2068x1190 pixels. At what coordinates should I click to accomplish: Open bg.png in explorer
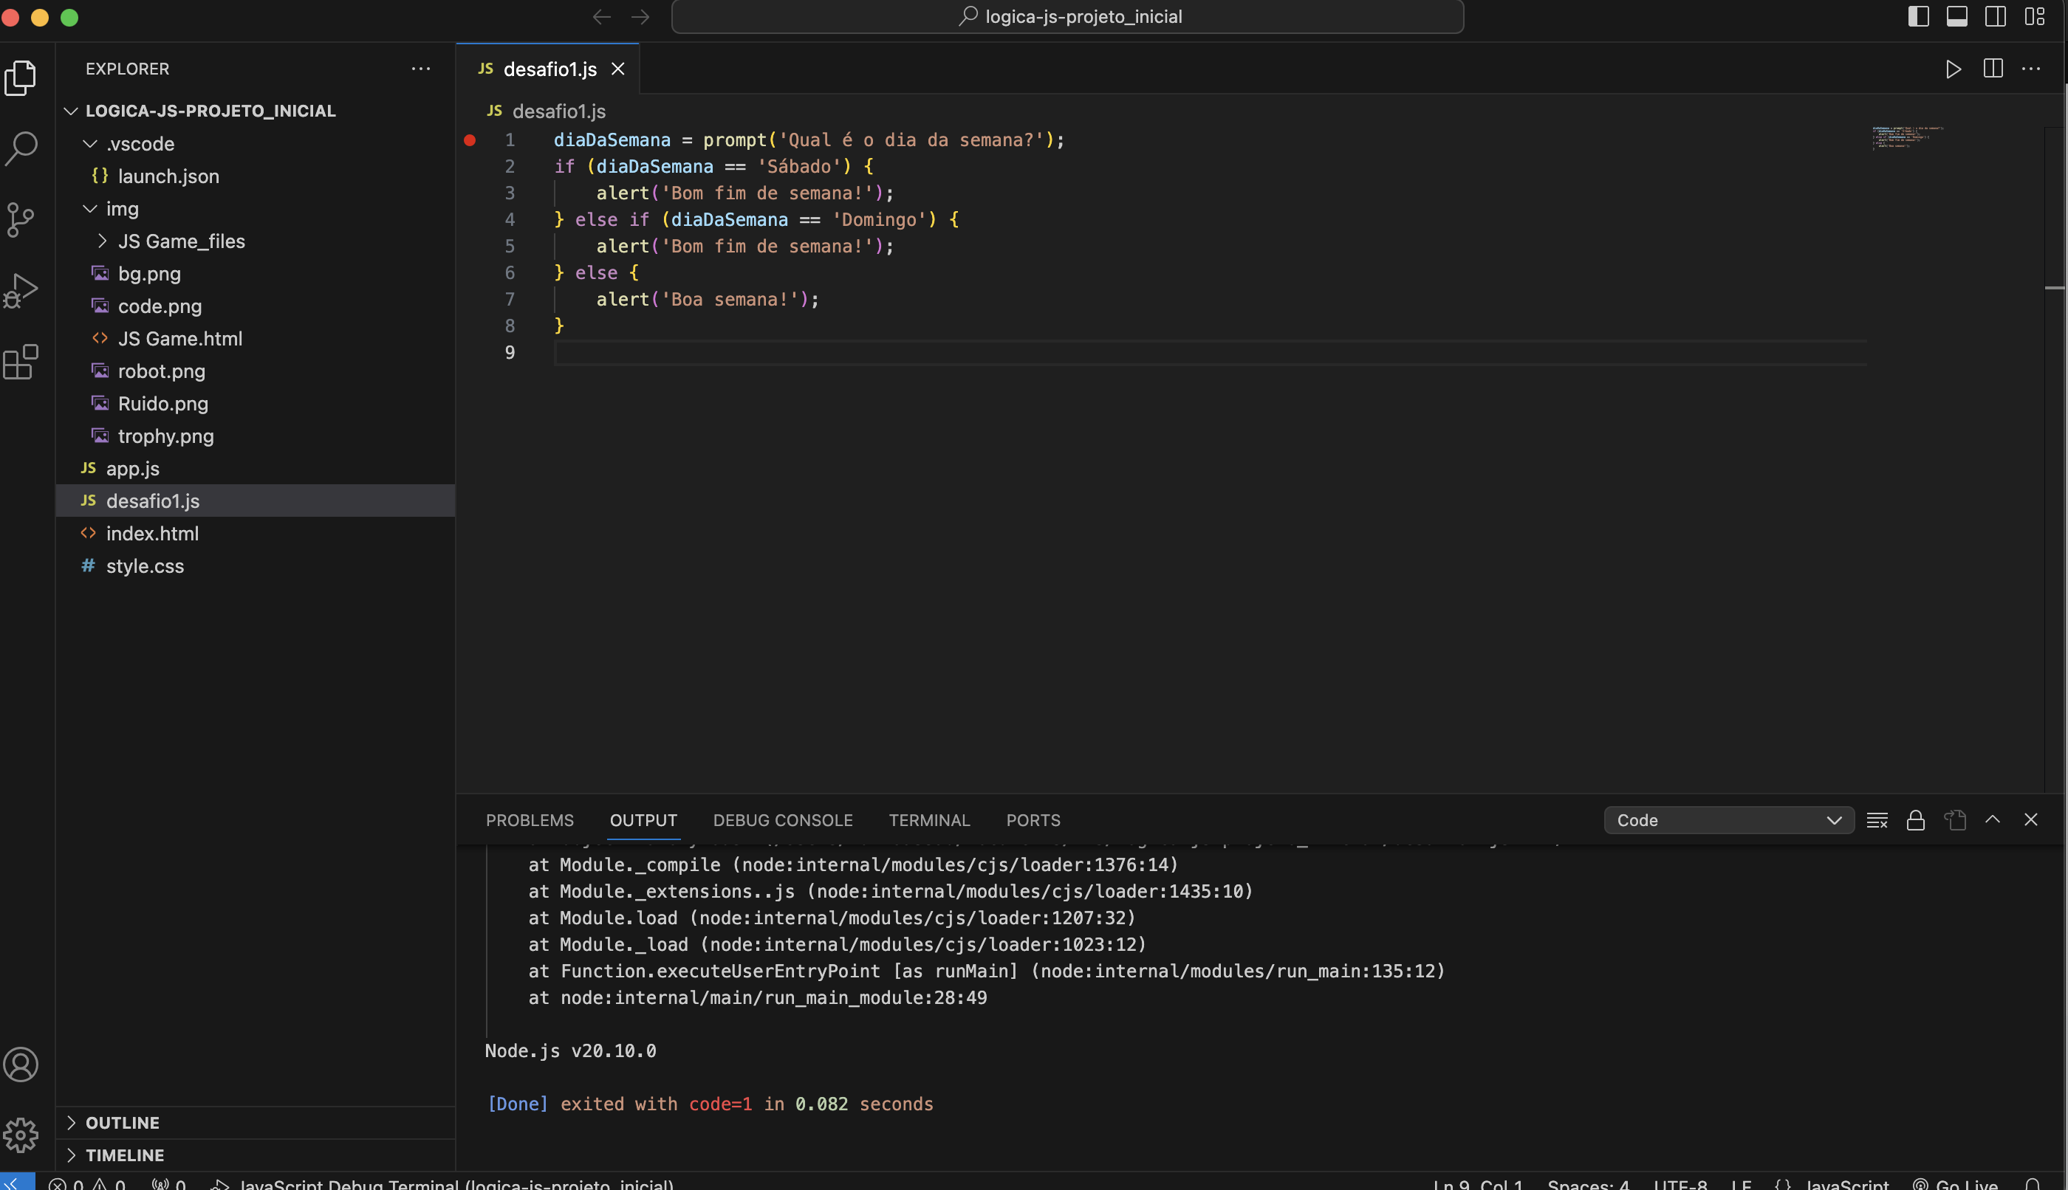coord(256,274)
